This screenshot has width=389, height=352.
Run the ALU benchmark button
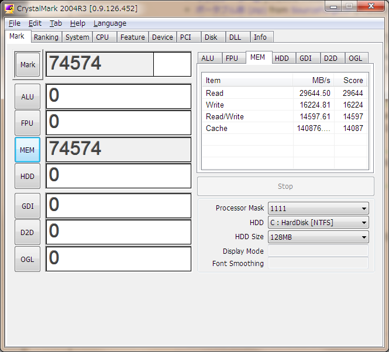tap(27, 96)
